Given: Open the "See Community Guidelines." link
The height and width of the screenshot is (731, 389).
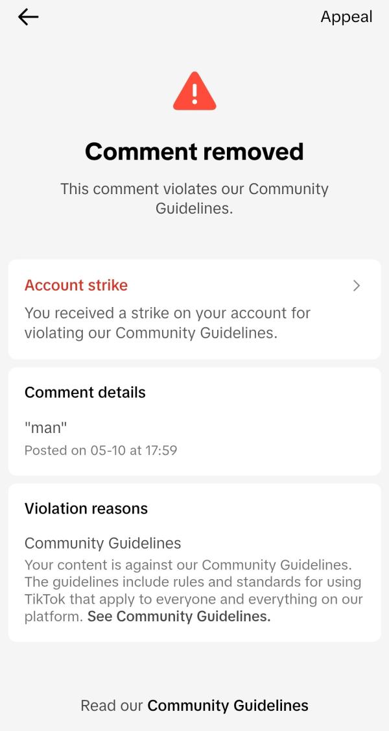Looking at the screenshot, I should pyautogui.click(x=179, y=617).
